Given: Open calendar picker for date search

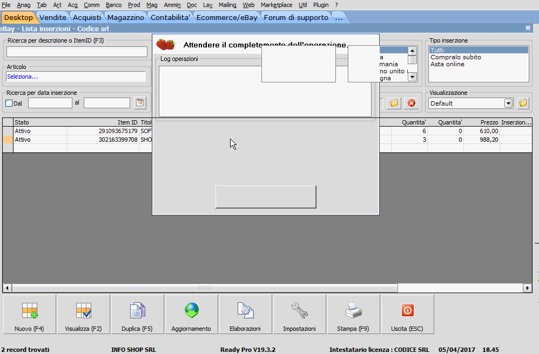Looking at the screenshot, I should point(140,103).
